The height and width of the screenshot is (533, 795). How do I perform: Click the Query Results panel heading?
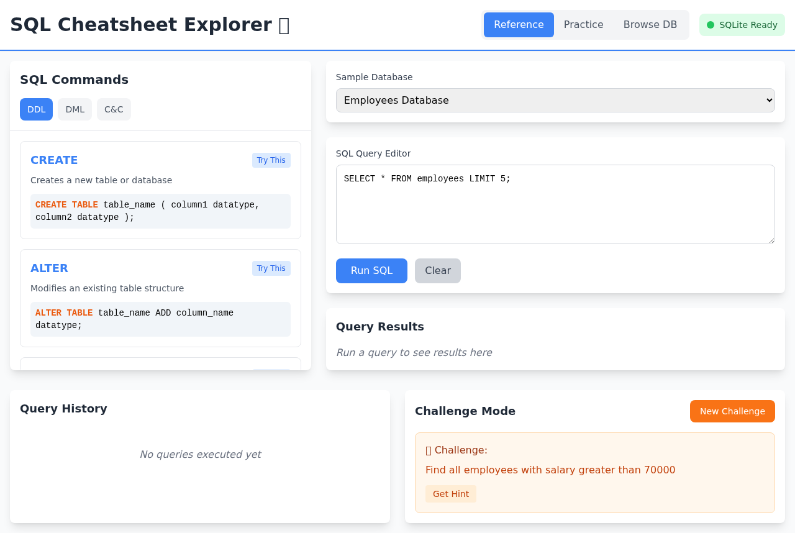coord(379,326)
